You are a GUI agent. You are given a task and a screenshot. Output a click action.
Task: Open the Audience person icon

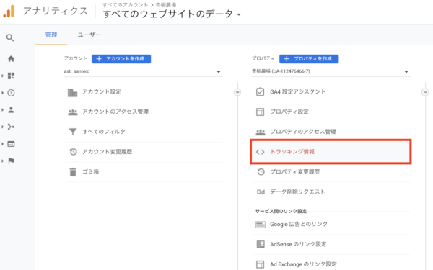[11, 110]
